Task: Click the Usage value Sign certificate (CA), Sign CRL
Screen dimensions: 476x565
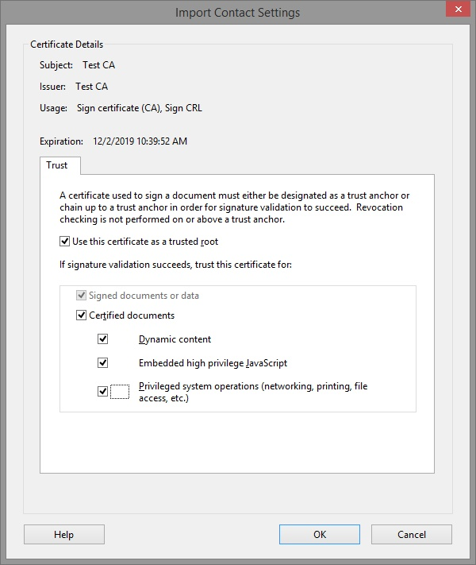Action: 140,108
